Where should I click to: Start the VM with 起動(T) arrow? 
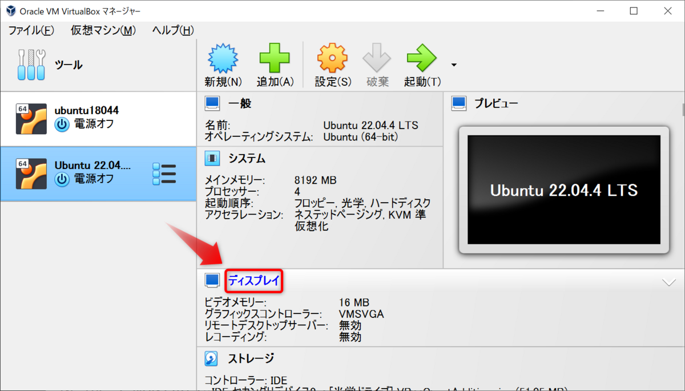[422, 58]
